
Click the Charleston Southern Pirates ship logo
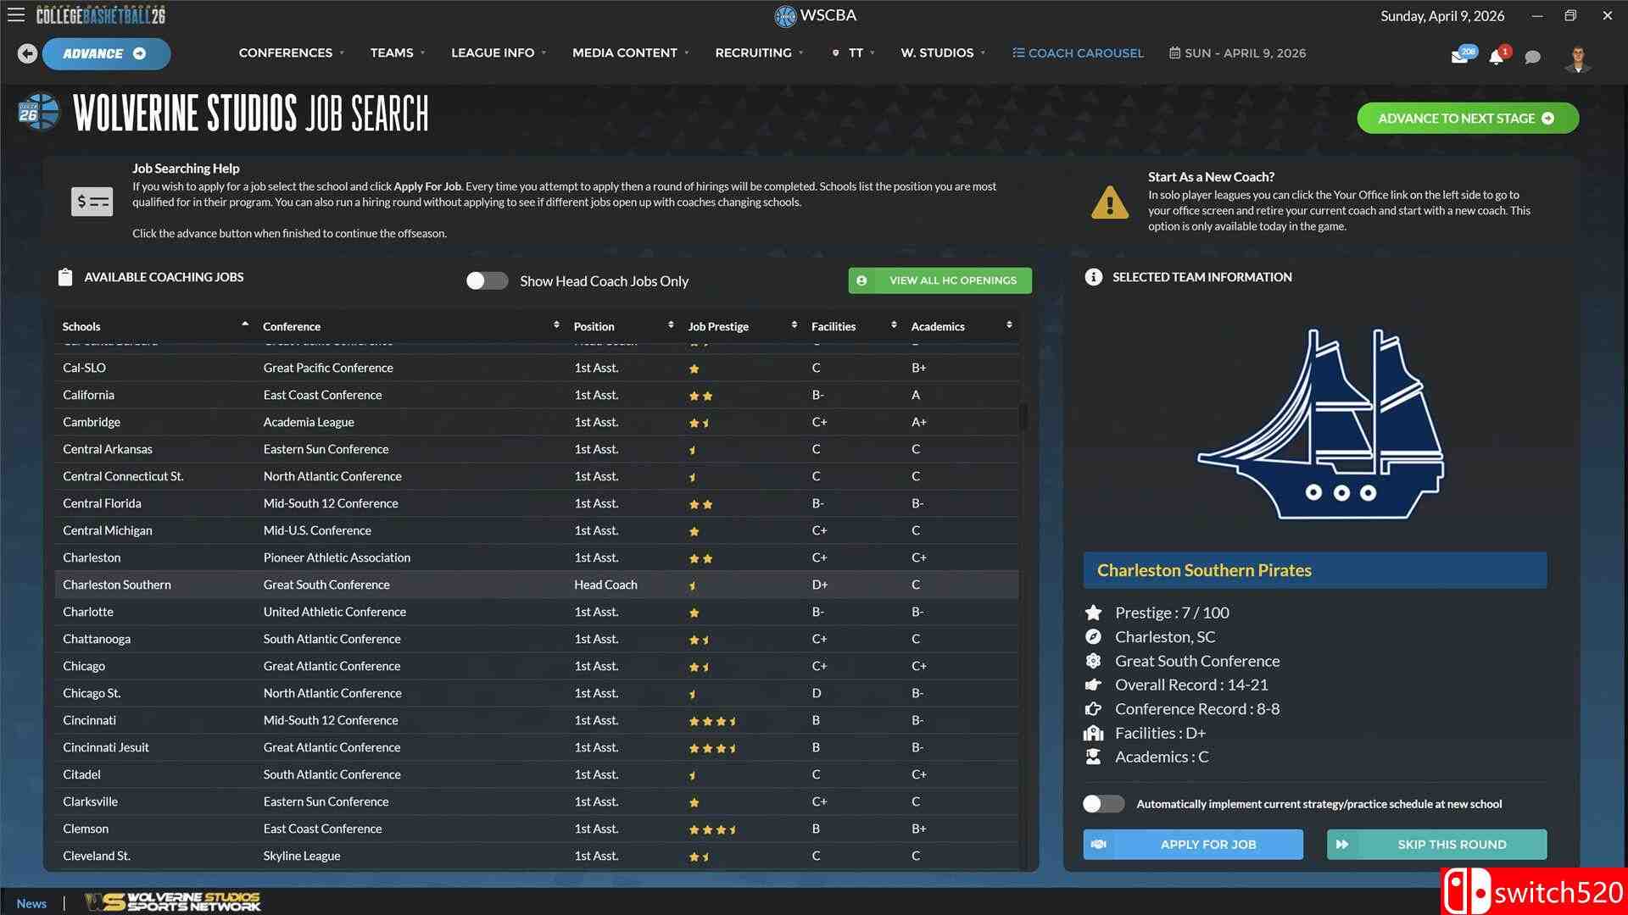[1320, 424]
